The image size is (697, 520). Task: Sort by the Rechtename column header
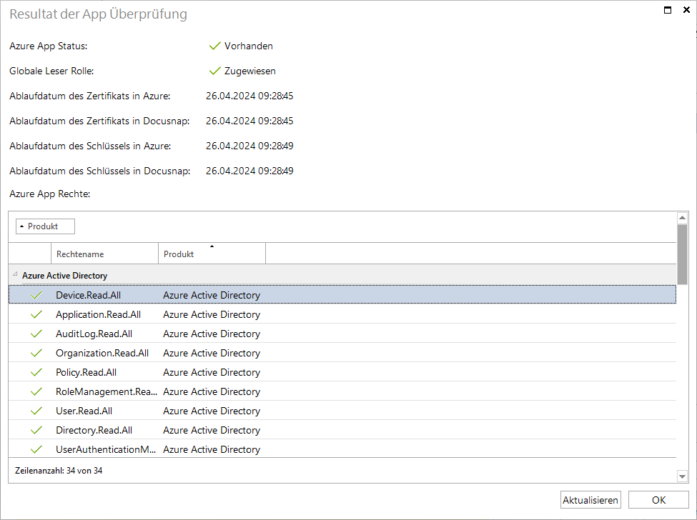[x=105, y=254]
